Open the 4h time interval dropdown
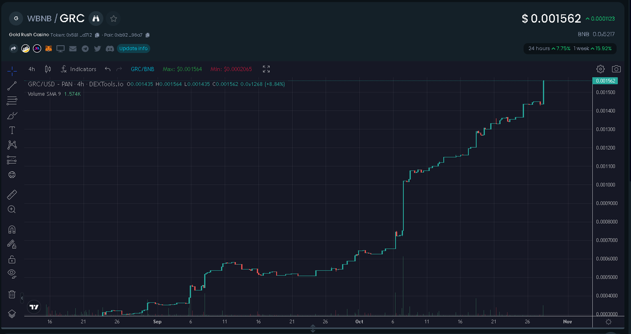The width and height of the screenshot is (631, 334). tap(32, 69)
